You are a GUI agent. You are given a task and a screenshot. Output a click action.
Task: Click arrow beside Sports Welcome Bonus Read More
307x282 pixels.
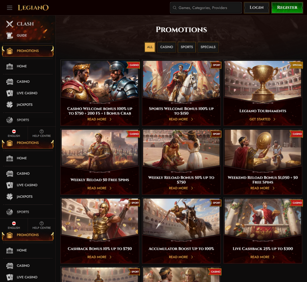pos(192,119)
